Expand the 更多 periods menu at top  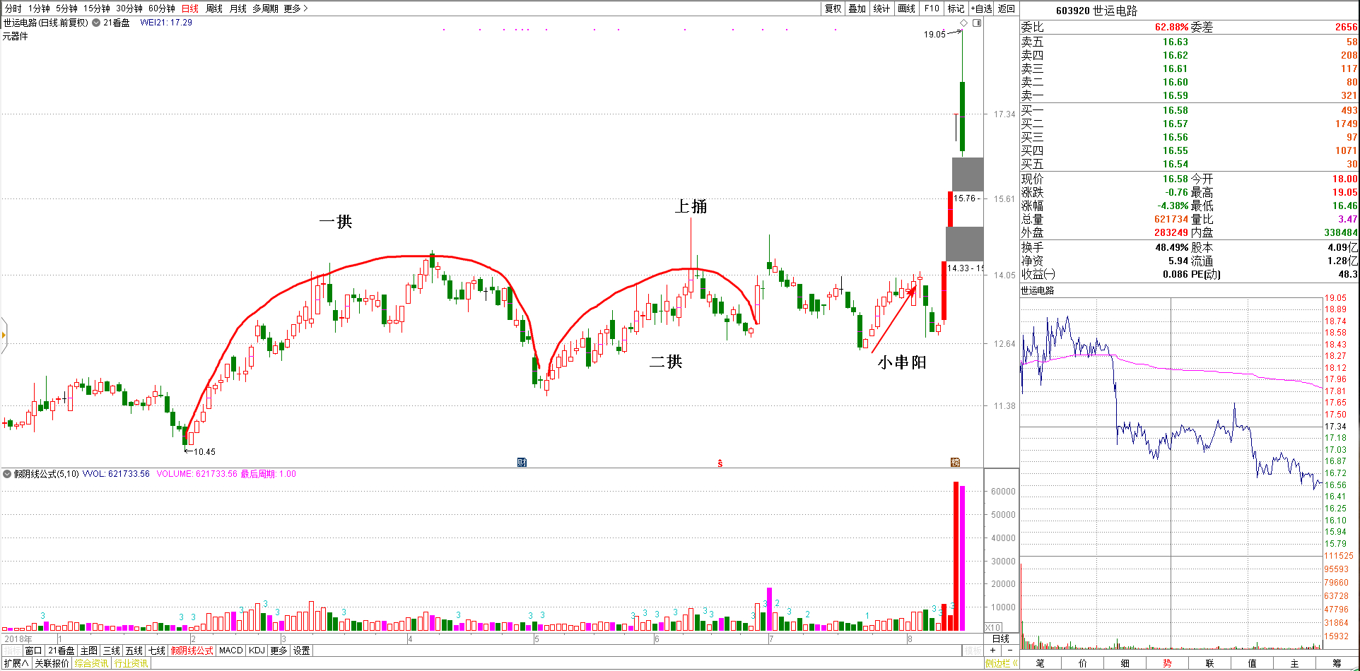coord(295,8)
